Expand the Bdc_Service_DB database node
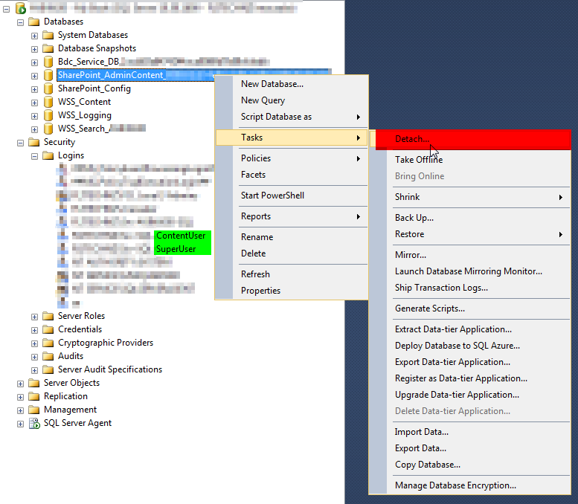This screenshot has width=578, height=504. pos(34,62)
